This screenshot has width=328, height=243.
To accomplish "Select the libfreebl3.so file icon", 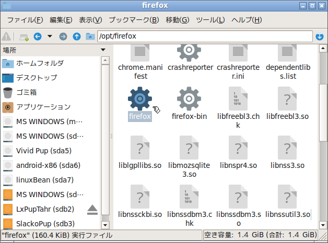I will 287,99.
